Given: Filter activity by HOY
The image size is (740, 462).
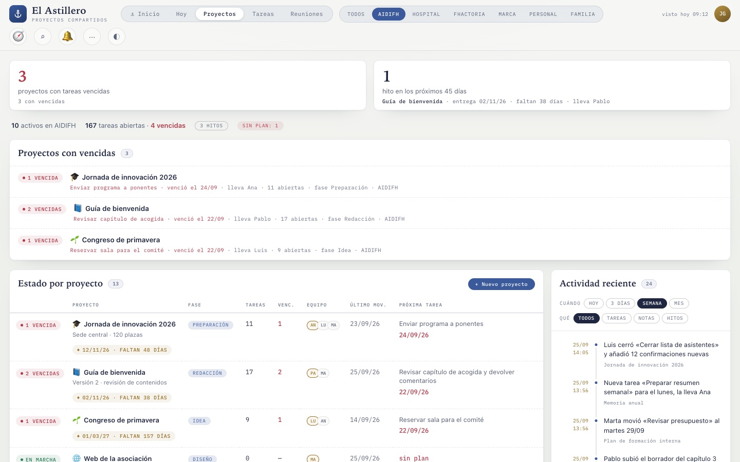Looking at the screenshot, I should 594,303.
